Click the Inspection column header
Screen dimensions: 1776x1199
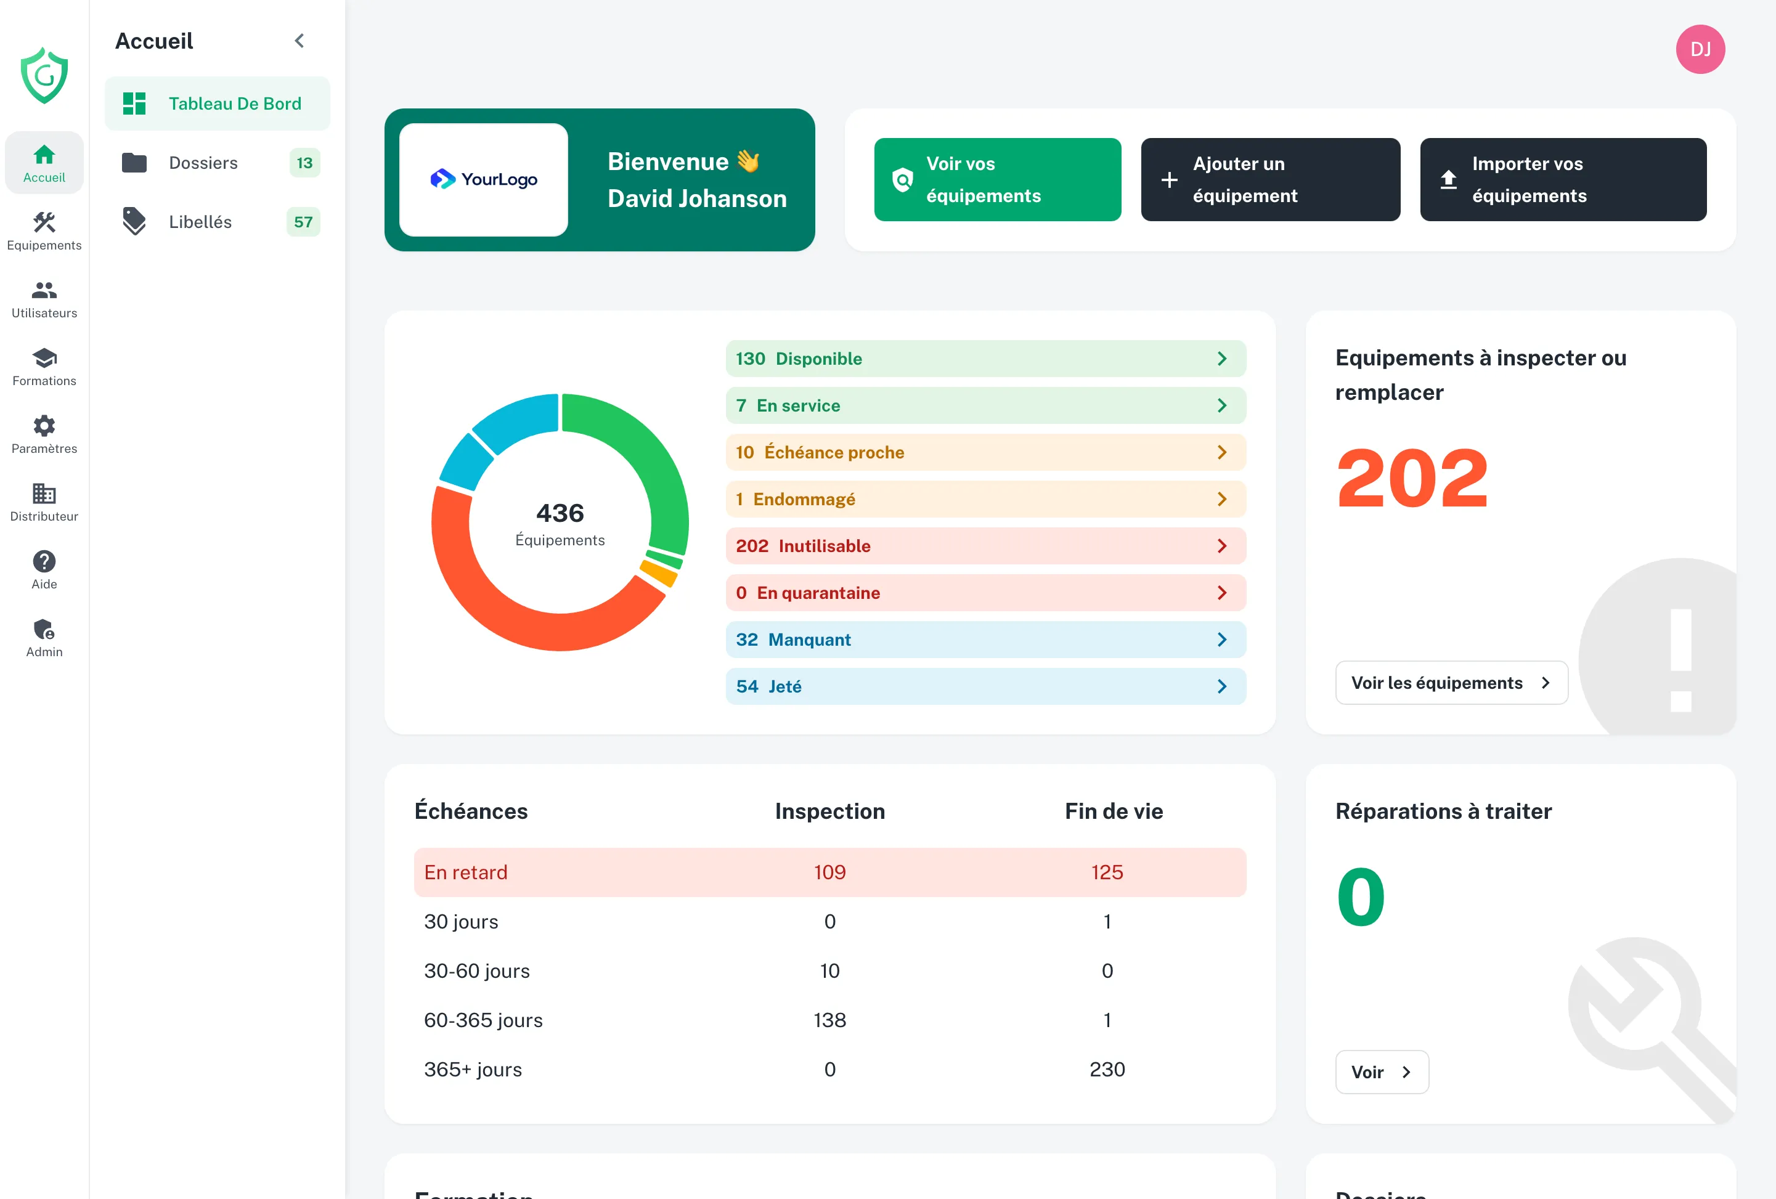pos(830,811)
